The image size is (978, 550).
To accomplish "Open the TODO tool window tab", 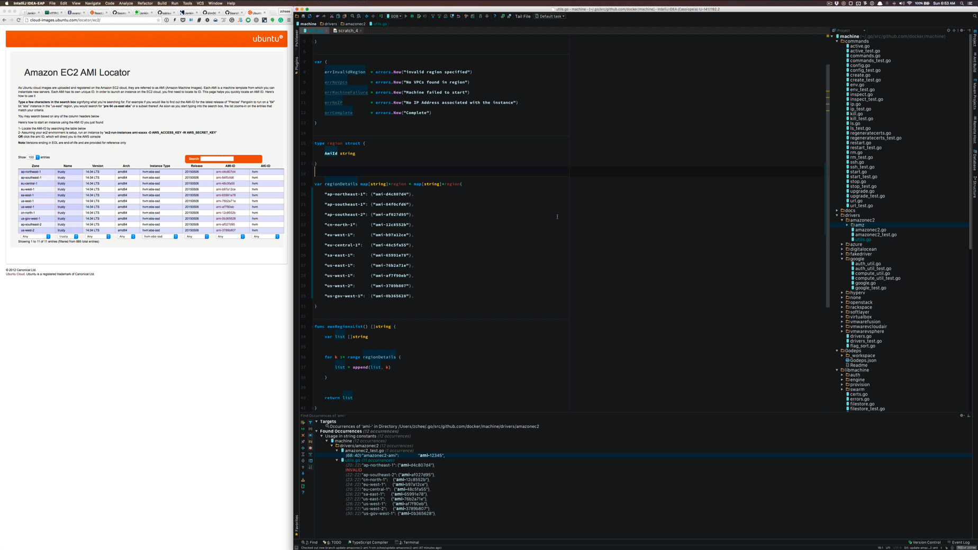I will point(332,542).
